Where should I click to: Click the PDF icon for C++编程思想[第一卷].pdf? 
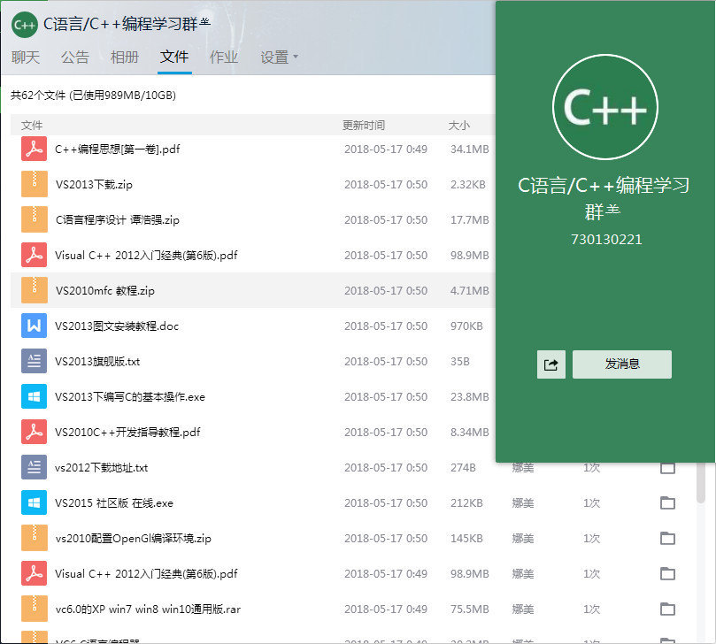[35, 149]
